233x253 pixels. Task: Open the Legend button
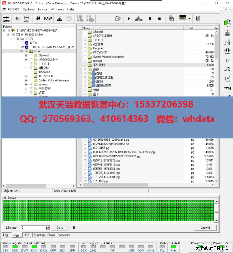pos(205,227)
